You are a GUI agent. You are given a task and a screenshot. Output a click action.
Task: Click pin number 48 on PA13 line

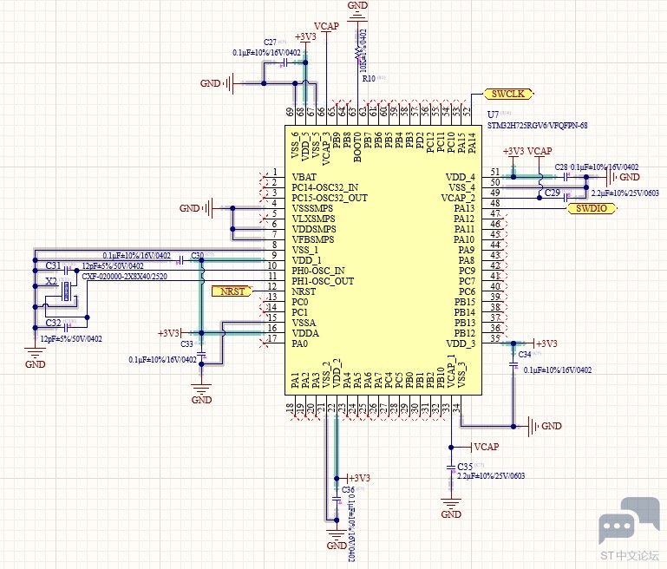495,203
